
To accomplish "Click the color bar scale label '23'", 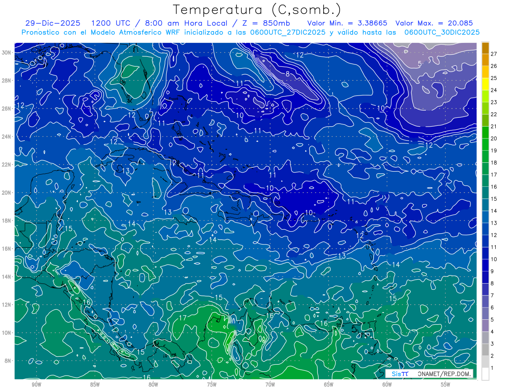I will click(494, 102).
